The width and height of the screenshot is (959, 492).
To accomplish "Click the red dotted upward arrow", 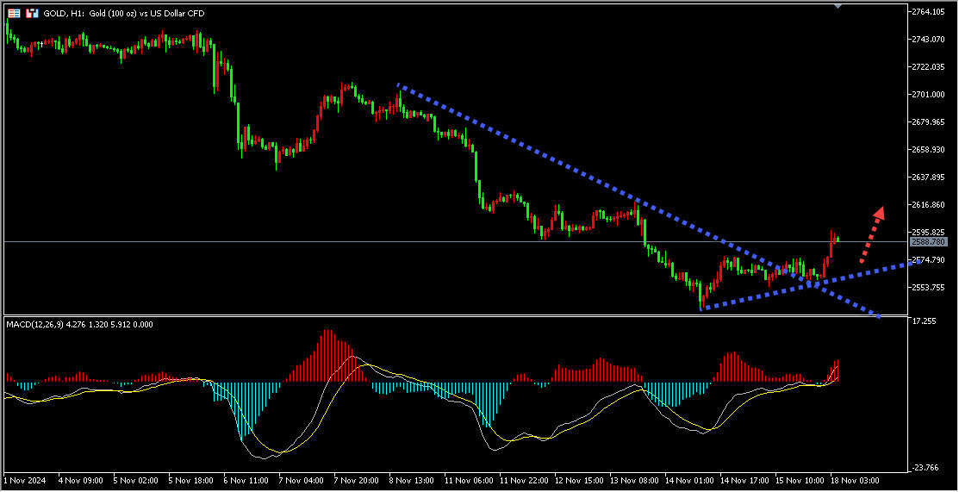I will point(871,234).
